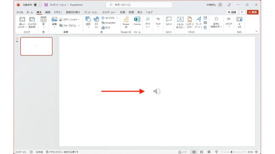The width and height of the screenshot is (275, 154).
Task: Click the fit slide to window icon
Action: [257, 152]
